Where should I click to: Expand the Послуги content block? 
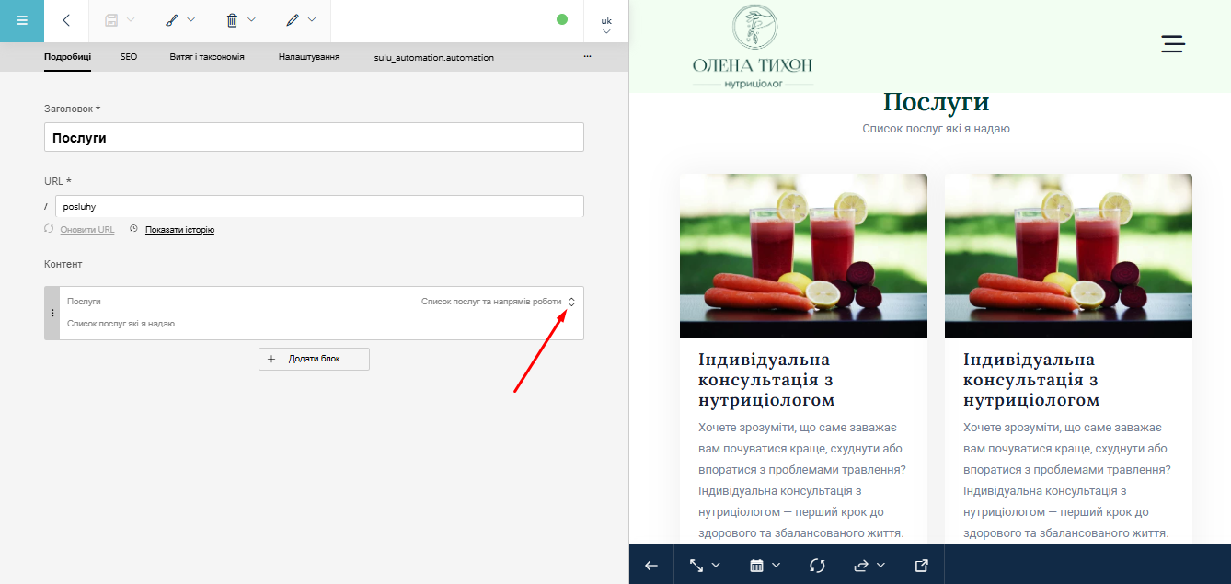(x=571, y=302)
